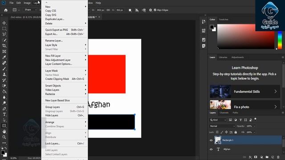Open the gear settings in options bar

pos(151,10)
